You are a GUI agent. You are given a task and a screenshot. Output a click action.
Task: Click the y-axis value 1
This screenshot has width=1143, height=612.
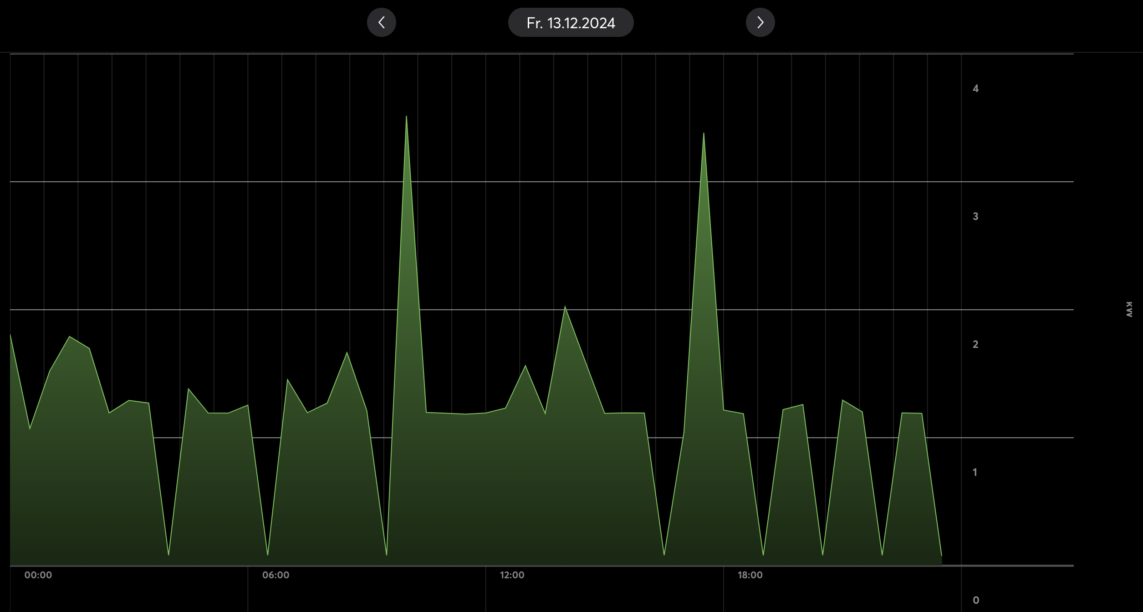[x=975, y=472]
